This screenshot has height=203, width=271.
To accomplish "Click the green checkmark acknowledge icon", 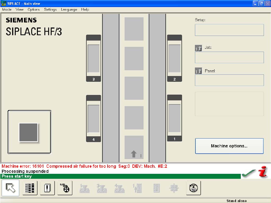I will coord(249,173).
